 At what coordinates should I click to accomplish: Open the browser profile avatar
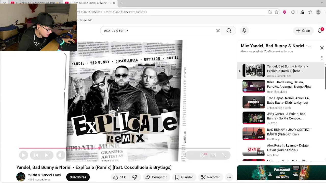[318, 12]
